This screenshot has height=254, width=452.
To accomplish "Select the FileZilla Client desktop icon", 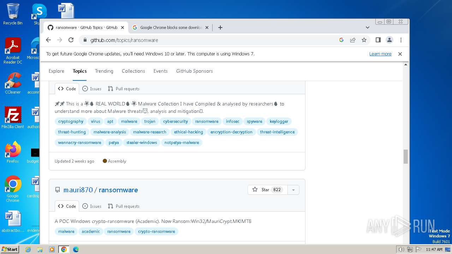I will tap(13, 118).
